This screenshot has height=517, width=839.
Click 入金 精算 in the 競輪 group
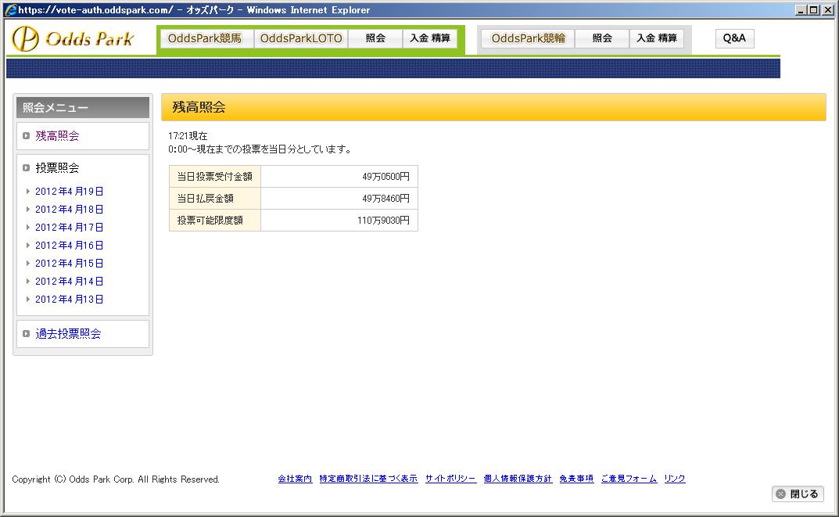click(x=657, y=38)
